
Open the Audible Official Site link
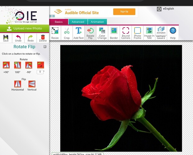point(82,13)
